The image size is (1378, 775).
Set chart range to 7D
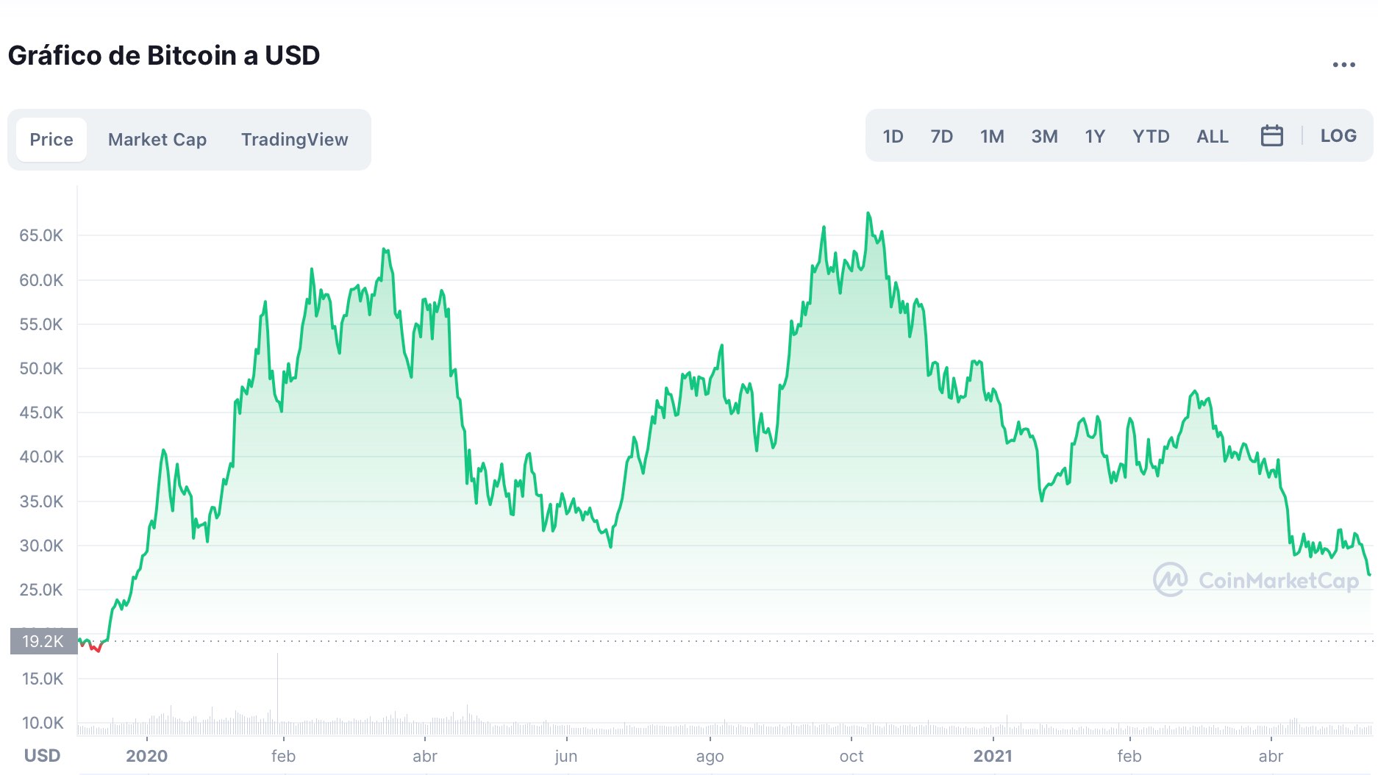(941, 137)
